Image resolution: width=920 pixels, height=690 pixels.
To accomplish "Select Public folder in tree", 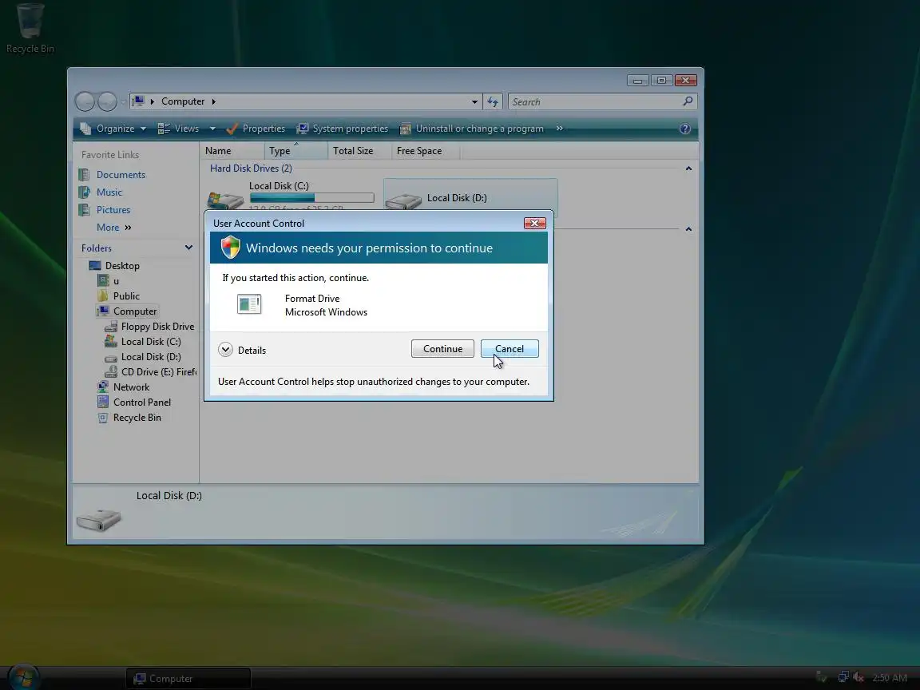I will pyautogui.click(x=126, y=296).
